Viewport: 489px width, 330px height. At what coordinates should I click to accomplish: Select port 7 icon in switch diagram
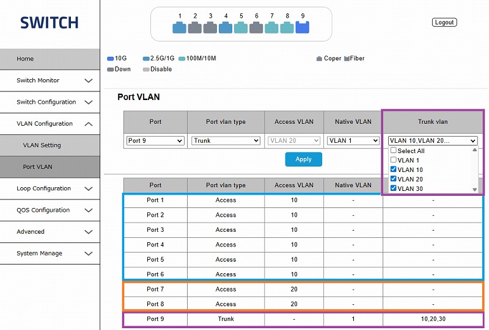pos(271,27)
